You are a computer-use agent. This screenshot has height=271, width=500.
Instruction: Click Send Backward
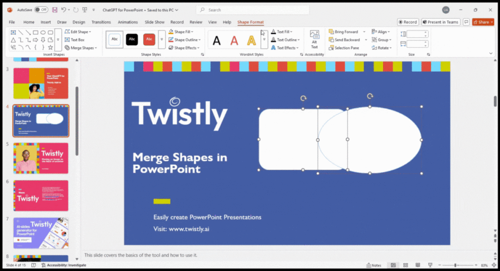[x=344, y=40]
